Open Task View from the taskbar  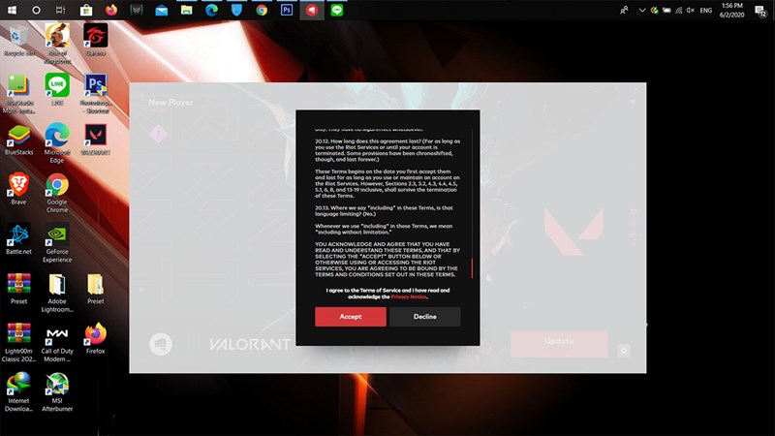61,10
